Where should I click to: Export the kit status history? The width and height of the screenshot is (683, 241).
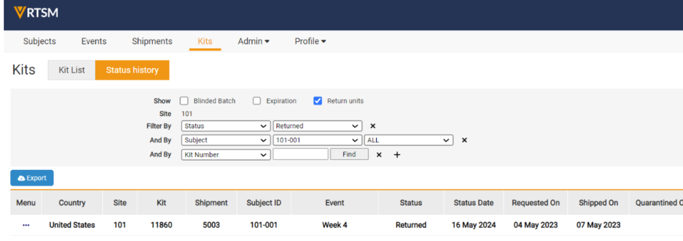point(32,178)
